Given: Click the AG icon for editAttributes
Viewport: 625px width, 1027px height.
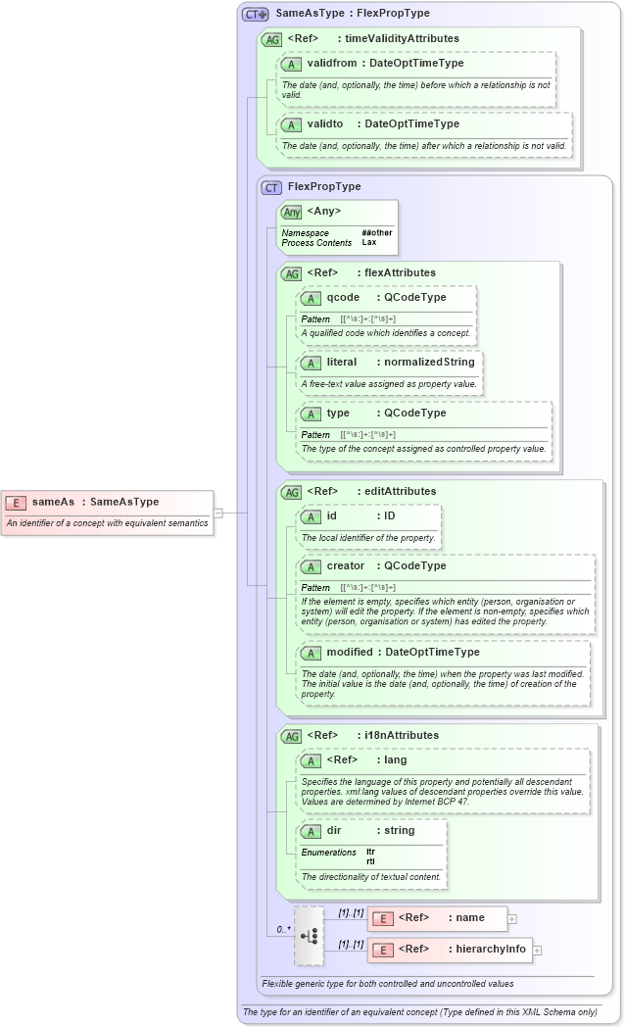Looking at the screenshot, I should pos(291,493).
